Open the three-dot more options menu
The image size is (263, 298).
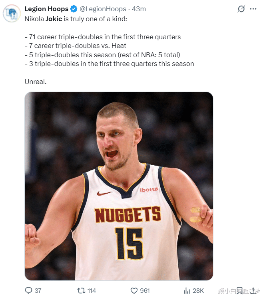[253, 9]
